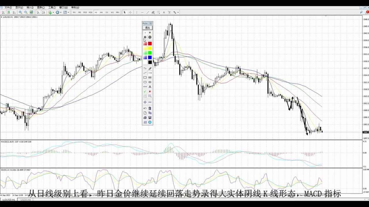The width and height of the screenshot is (369, 207).
Task: Pick the solid red color swatch
Action: click(150, 44)
